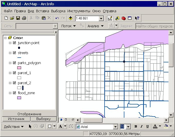Viewport: 175px width, 137px height.
Task: Open the Вид menu
Action: [31, 11]
